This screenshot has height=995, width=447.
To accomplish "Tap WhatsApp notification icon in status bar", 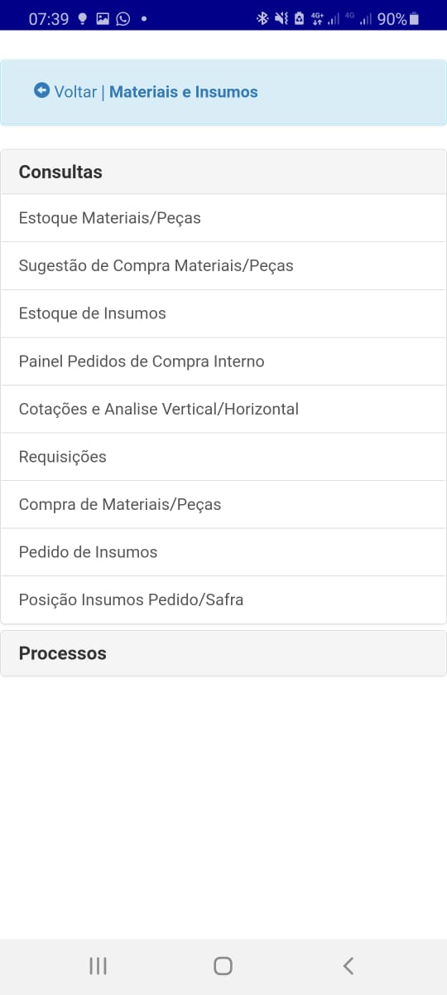I will (x=123, y=18).
